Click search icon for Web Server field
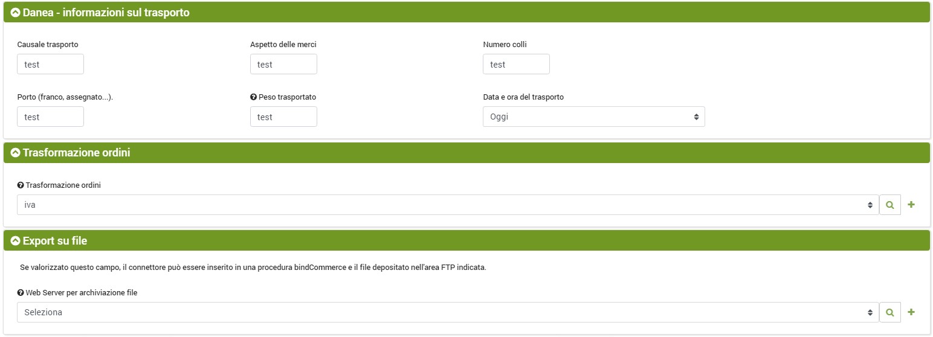The height and width of the screenshot is (337, 933). click(x=889, y=312)
